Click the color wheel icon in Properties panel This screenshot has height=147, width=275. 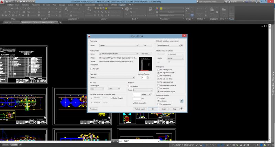pos(157,8)
